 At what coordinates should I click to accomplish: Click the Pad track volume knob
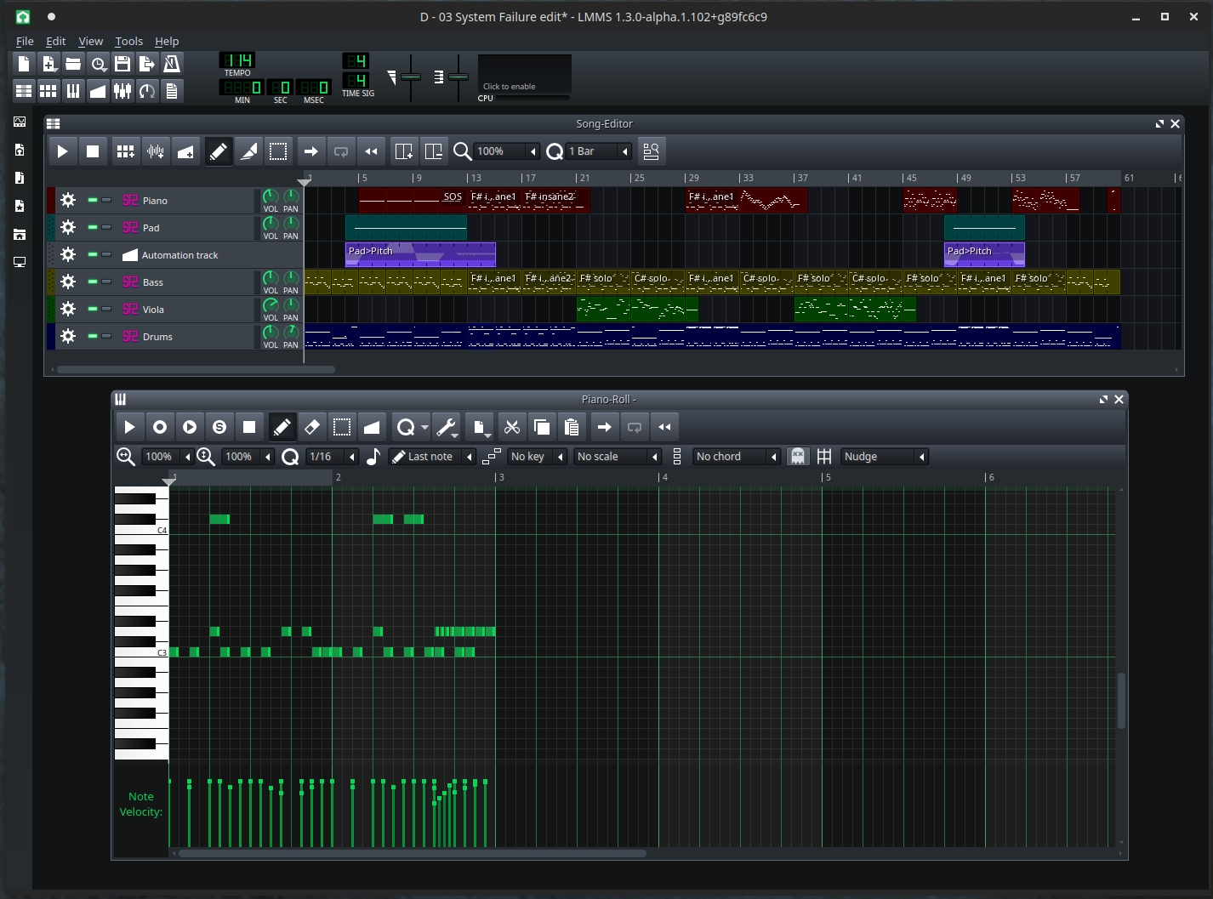click(x=271, y=224)
